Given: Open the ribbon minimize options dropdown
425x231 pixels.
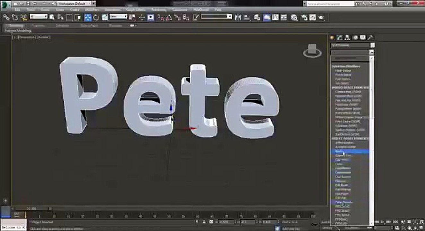Looking at the screenshot, I should click(133, 25).
